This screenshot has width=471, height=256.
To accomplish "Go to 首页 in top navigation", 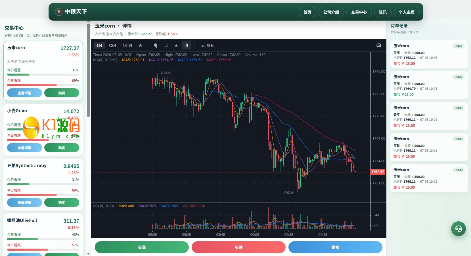I will pos(307,12).
